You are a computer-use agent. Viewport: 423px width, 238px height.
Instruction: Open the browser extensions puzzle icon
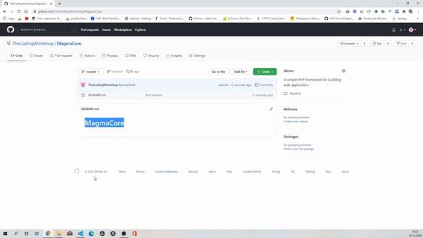404,12
